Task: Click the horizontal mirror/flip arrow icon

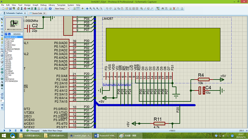Action: pyautogui.click(x=2, y=105)
